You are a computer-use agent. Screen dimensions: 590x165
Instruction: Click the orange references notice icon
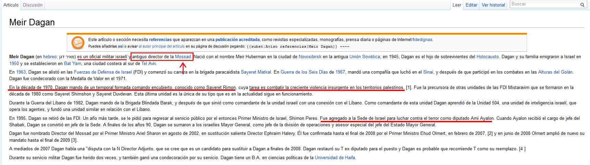78,43
